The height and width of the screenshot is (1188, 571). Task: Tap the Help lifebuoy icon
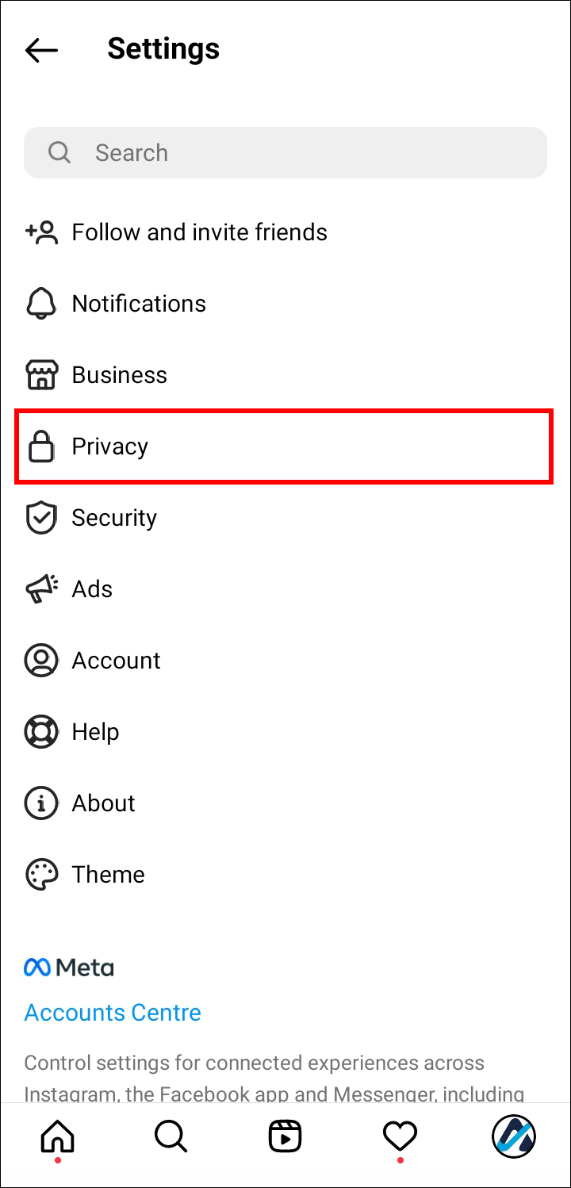pyautogui.click(x=41, y=732)
